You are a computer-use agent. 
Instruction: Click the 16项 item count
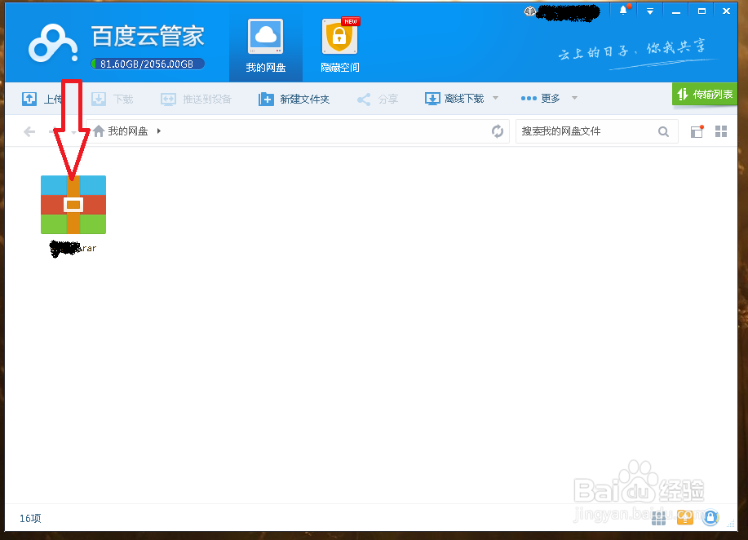30,518
